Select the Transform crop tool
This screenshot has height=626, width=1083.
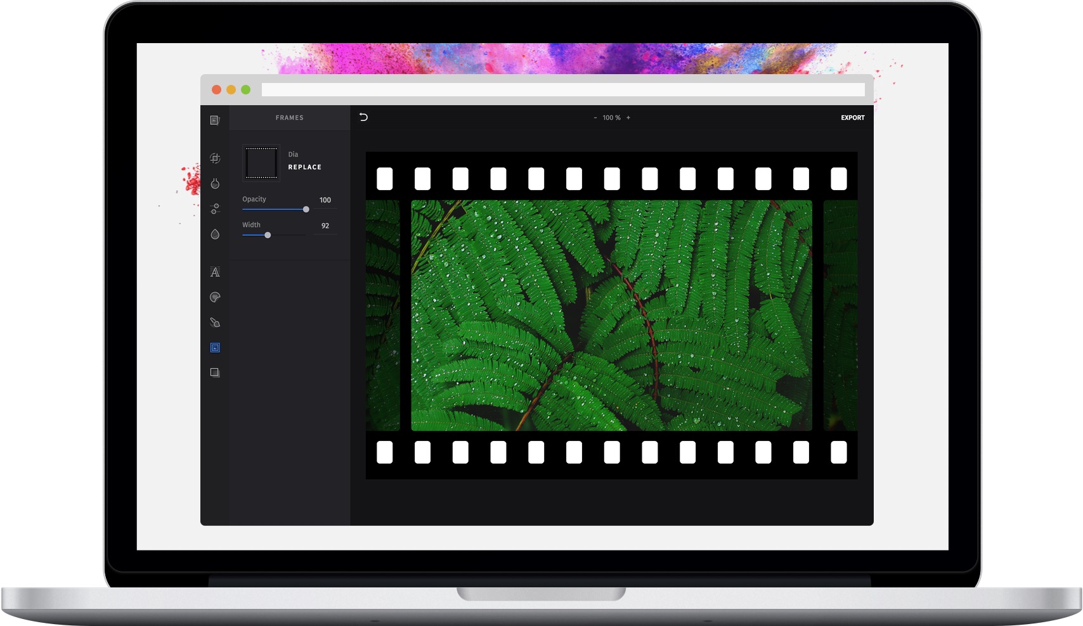click(215, 158)
